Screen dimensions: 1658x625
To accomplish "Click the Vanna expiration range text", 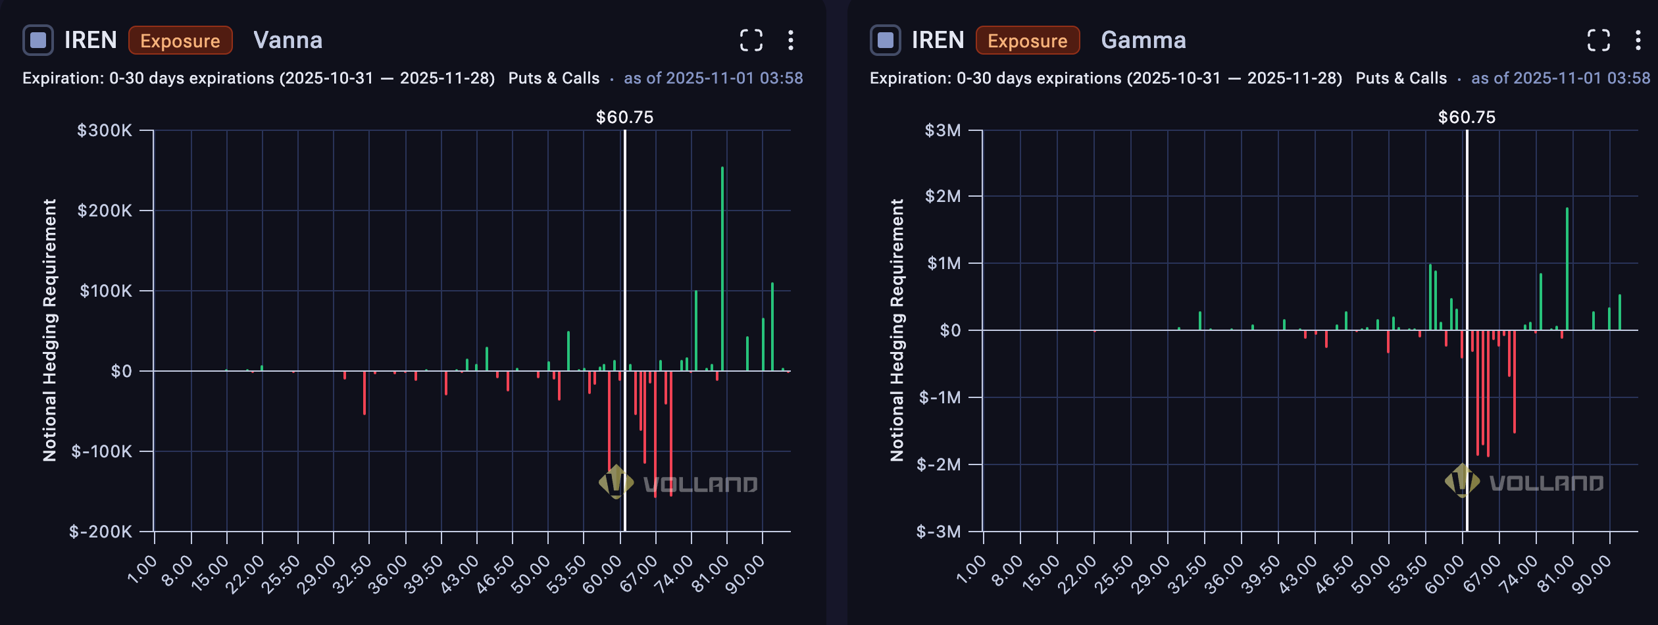I will (259, 78).
